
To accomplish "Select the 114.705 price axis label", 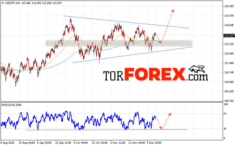I will [x=229, y=15].
